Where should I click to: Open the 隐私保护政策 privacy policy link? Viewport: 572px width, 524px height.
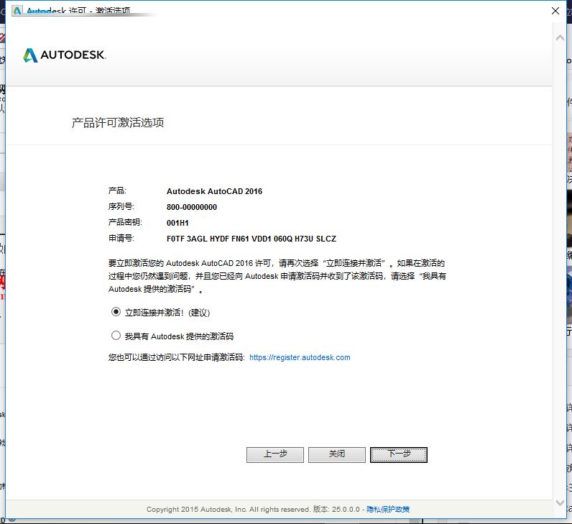[x=388, y=509]
